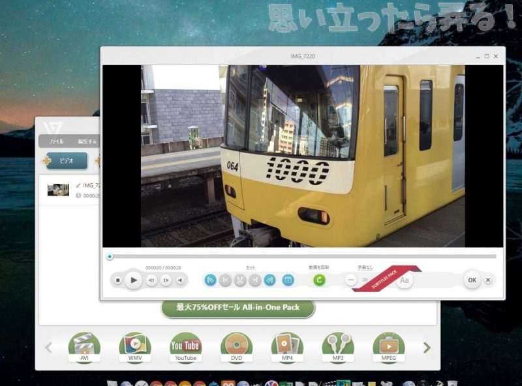Click the seek bar playhead handle
Viewport: 522px width, 386px height.
coord(110,256)
